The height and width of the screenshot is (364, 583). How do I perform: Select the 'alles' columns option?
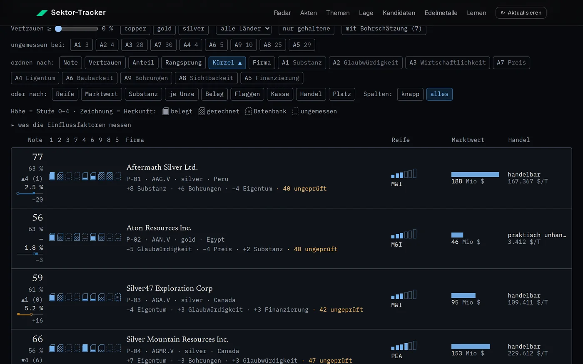click(x=439, y=94)
